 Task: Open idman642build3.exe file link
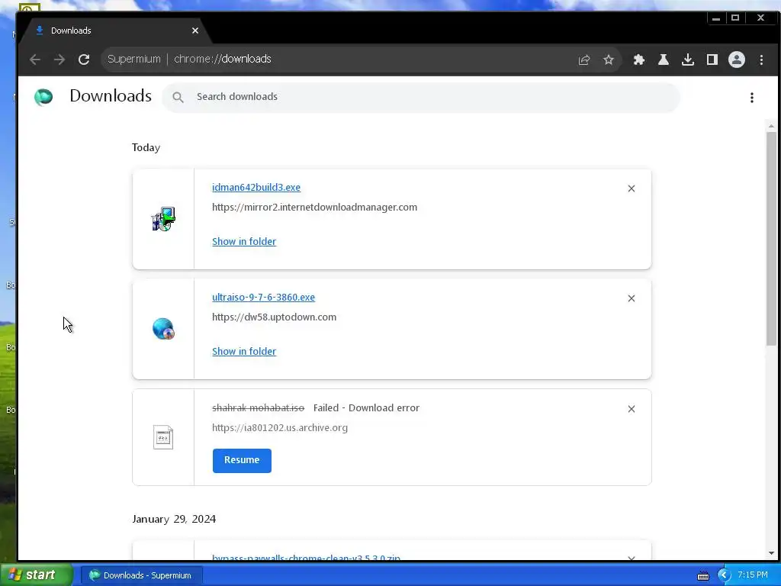pos(256,188)
